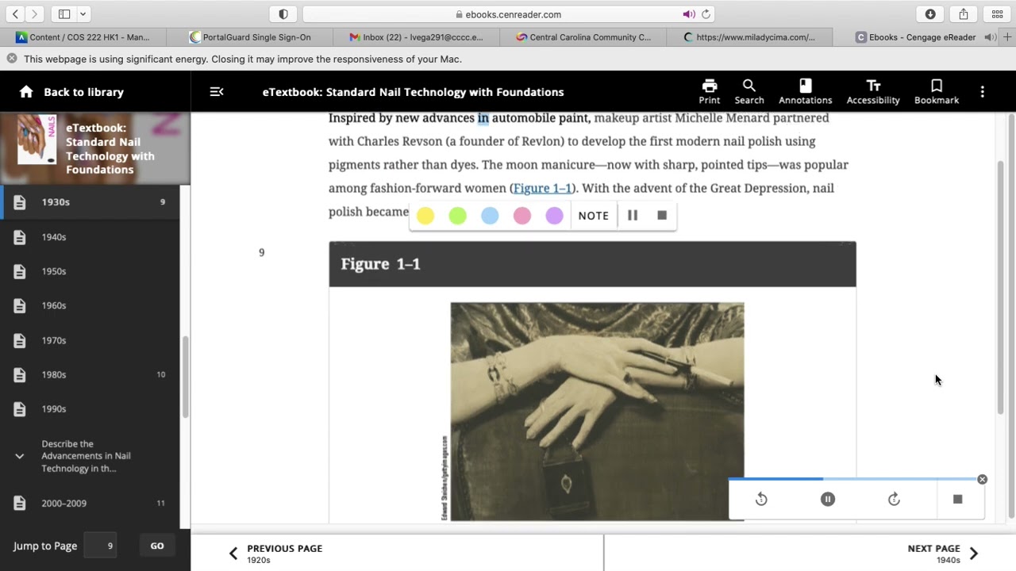Switch to miladycima.com tab
Screen dimensions: 1016x571
pyautogui.click(x=750, y=37)
